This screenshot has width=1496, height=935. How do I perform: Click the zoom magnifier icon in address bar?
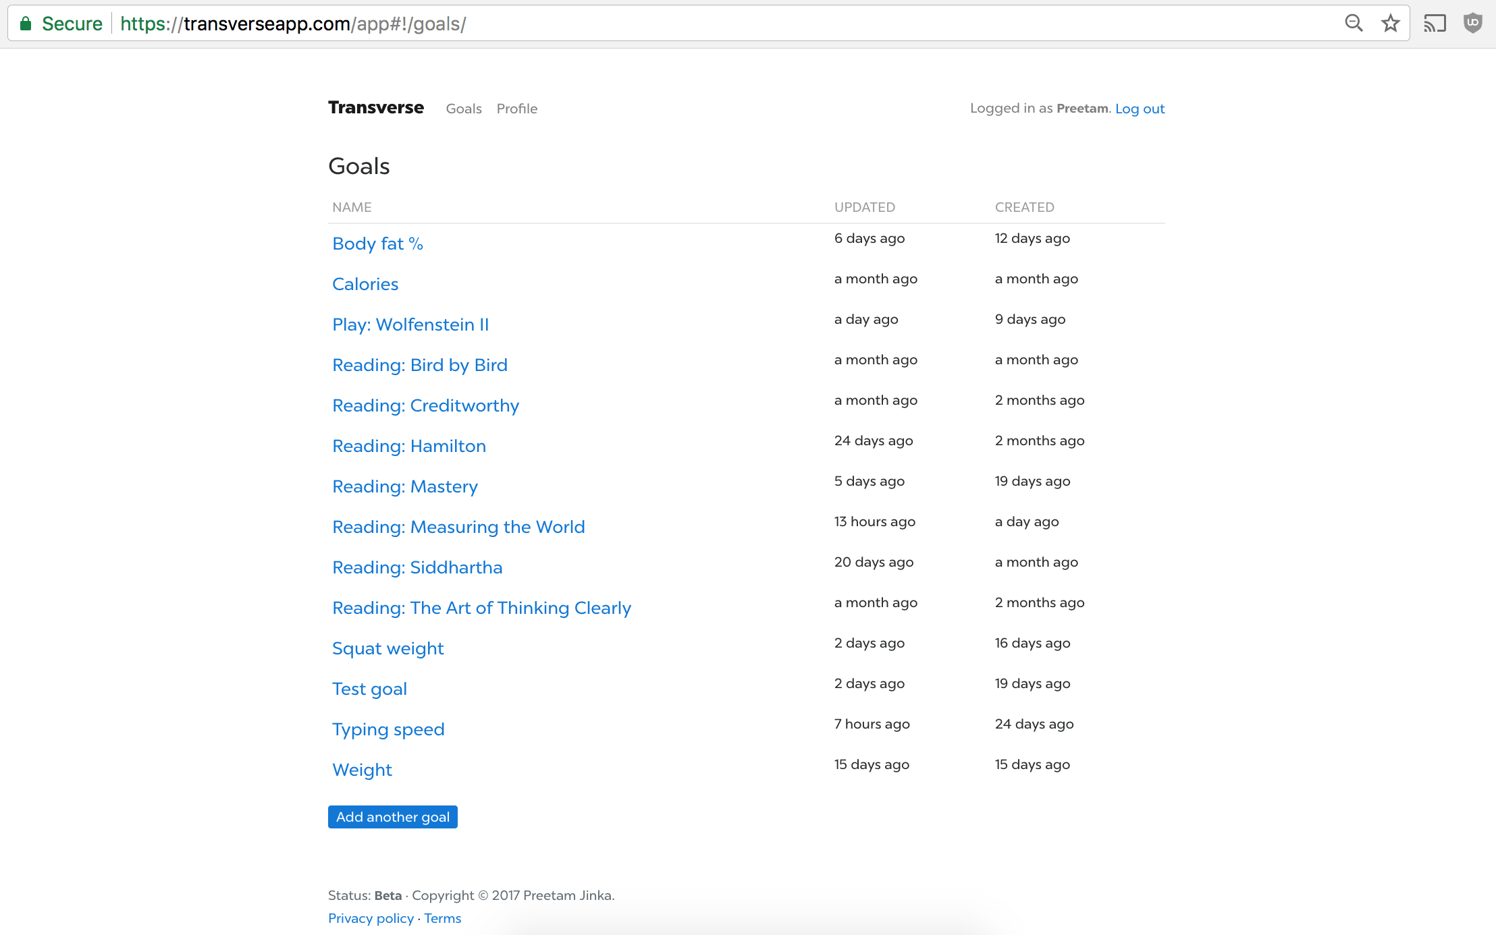coord(1354,24)
